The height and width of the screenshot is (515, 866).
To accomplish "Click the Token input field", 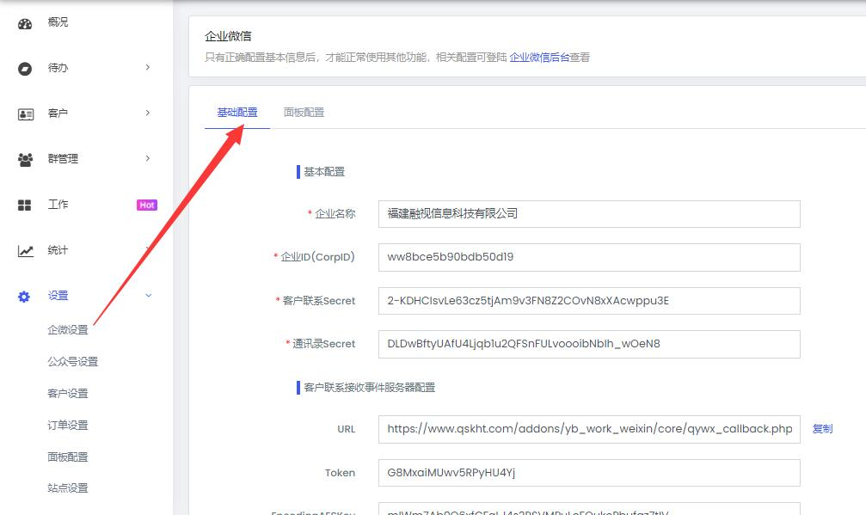I will click(589, 473).
